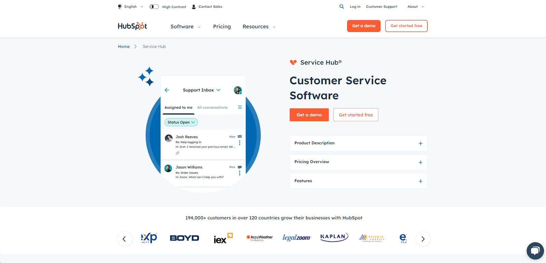
Task: Open the About dropdown menu
Action: [416, 6]
